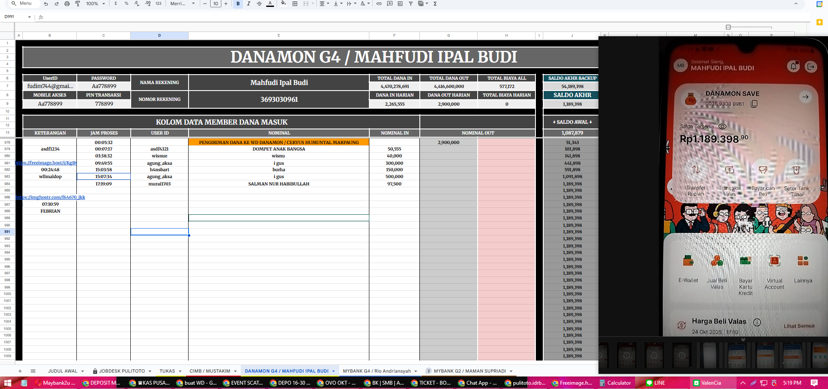The height and width of the screenshot is (389, 828).
Task: Toggle bold formatting
Action: pyautogui.click(x=238, y=3)
